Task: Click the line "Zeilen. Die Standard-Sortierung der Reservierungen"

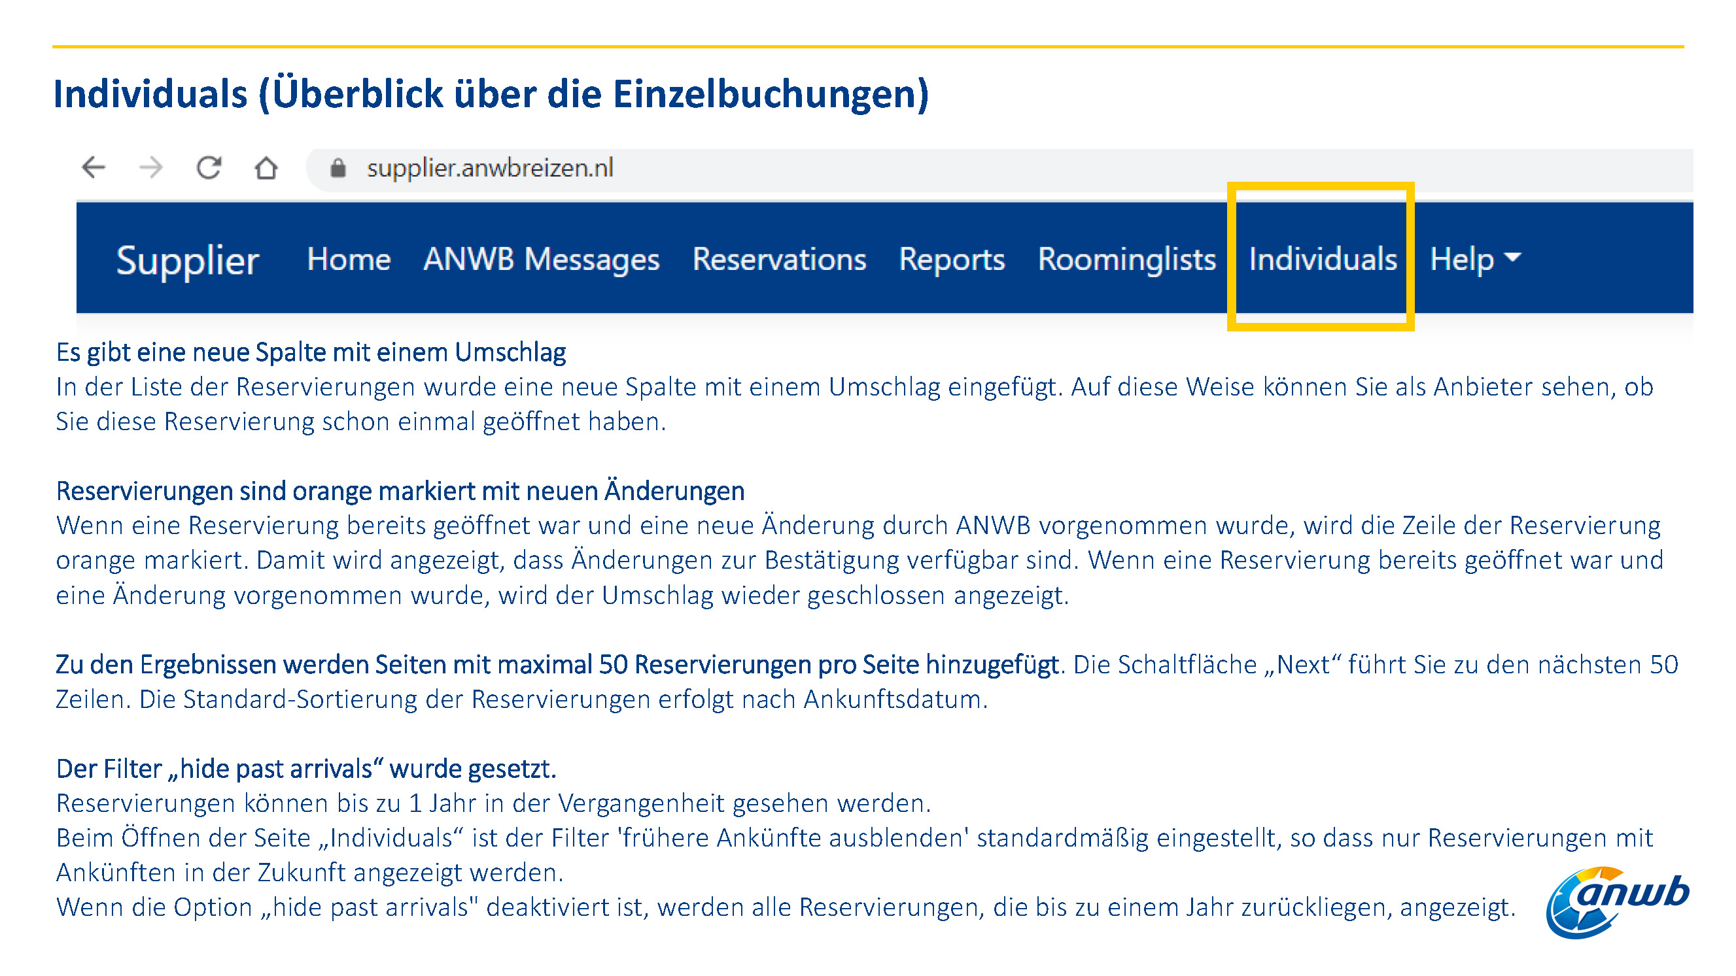Action: [x=521, y=699]
